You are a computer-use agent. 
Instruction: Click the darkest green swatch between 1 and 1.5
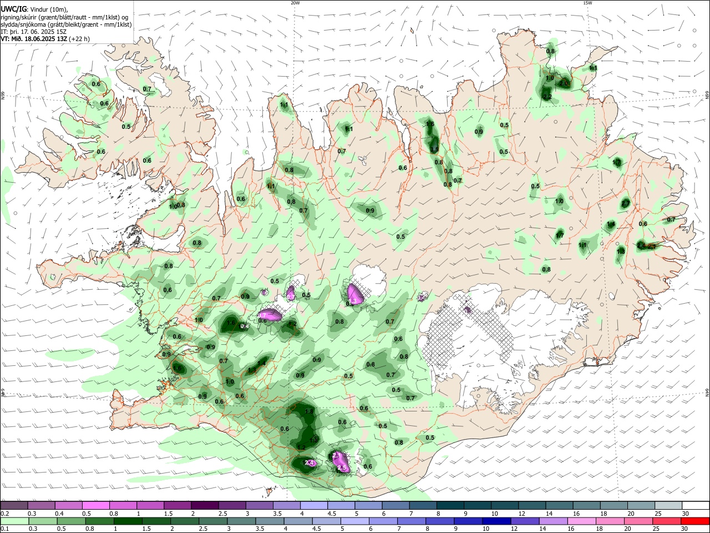(x=128, y=521)
